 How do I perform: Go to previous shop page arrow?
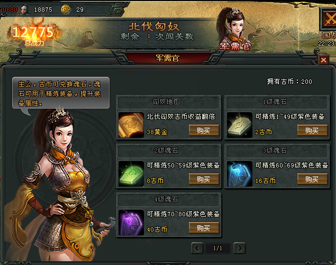tap(197, 248)
